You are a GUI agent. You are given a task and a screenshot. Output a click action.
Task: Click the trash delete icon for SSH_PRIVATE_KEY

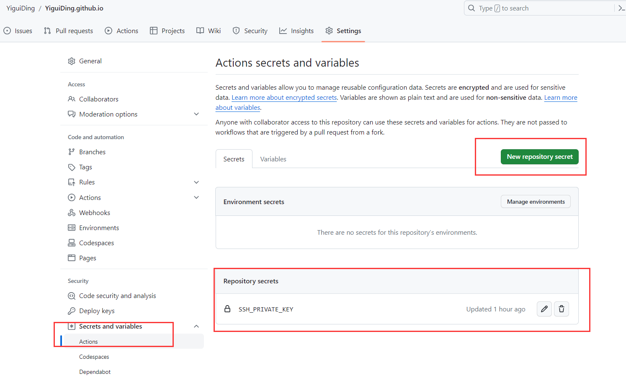click(562, 309)
